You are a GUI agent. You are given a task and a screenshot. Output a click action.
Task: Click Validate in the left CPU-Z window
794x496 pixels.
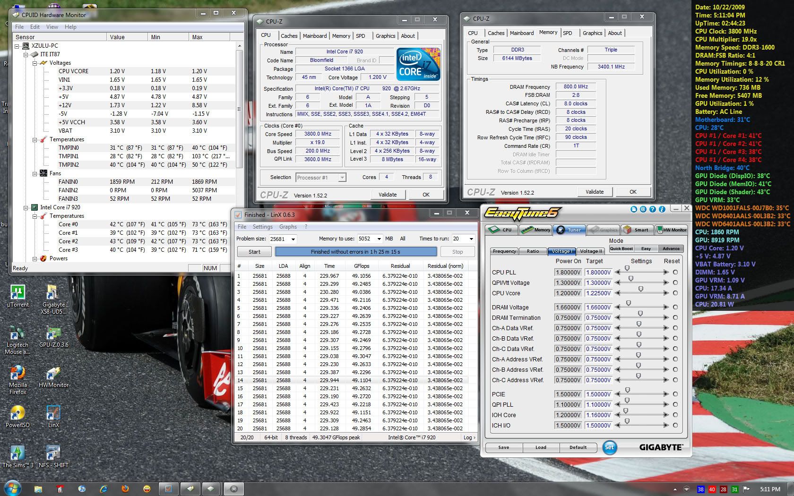pos(388,195)
